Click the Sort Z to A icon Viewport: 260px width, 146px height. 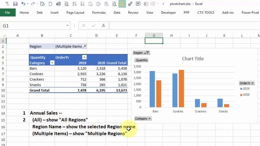(82, 4)
